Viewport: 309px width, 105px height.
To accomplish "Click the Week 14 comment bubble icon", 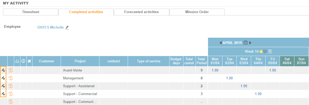I will [265, 51].
